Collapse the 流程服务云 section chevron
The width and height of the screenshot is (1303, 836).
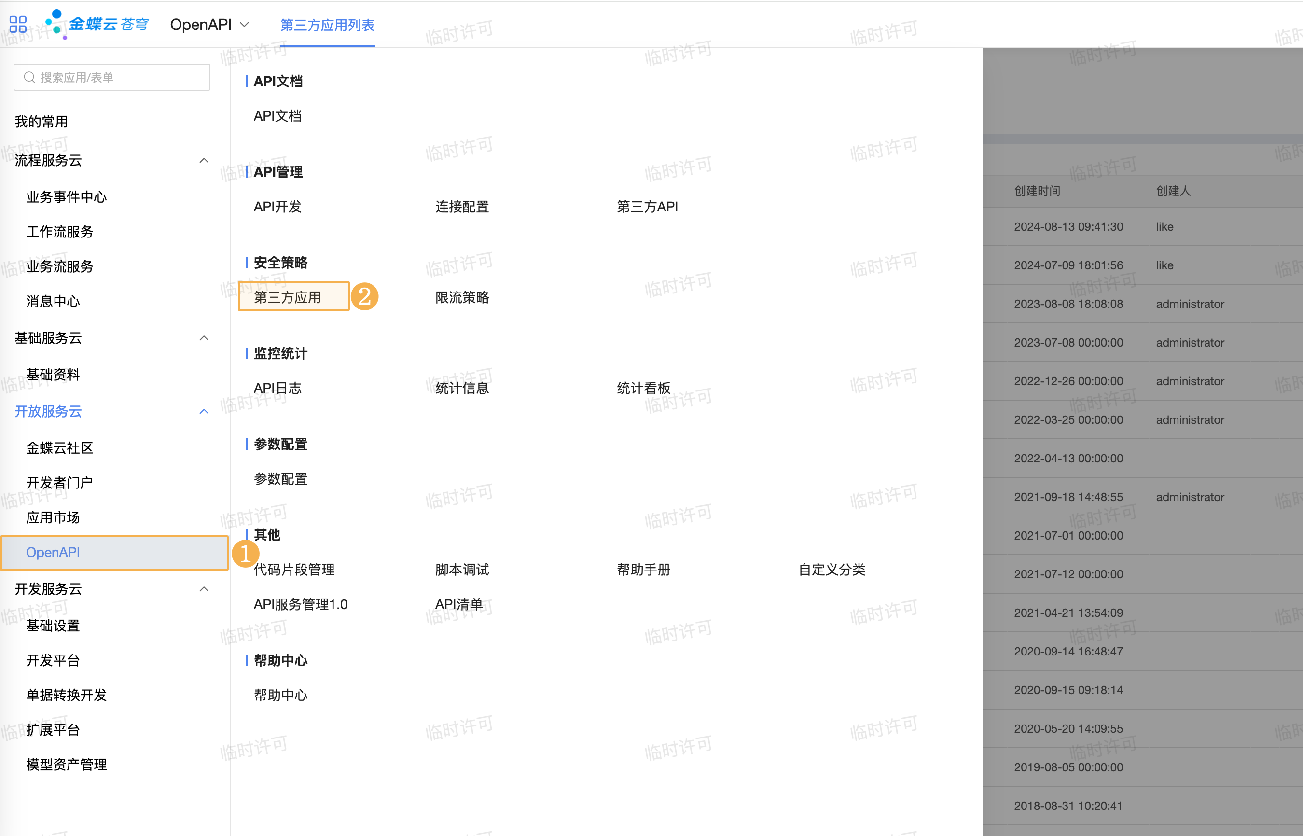204,161
